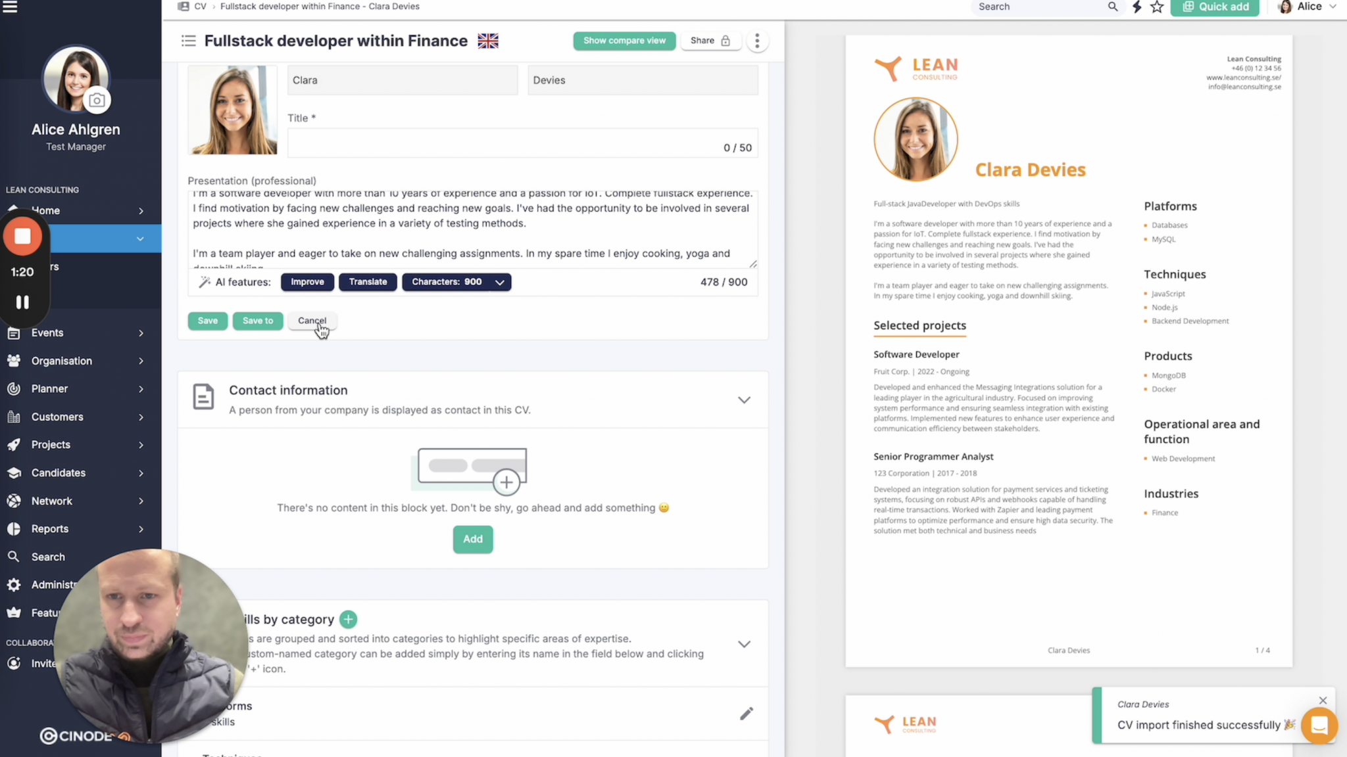1347x757 pixels.
Task: Collapse the Contact information section
Action: 744,400
